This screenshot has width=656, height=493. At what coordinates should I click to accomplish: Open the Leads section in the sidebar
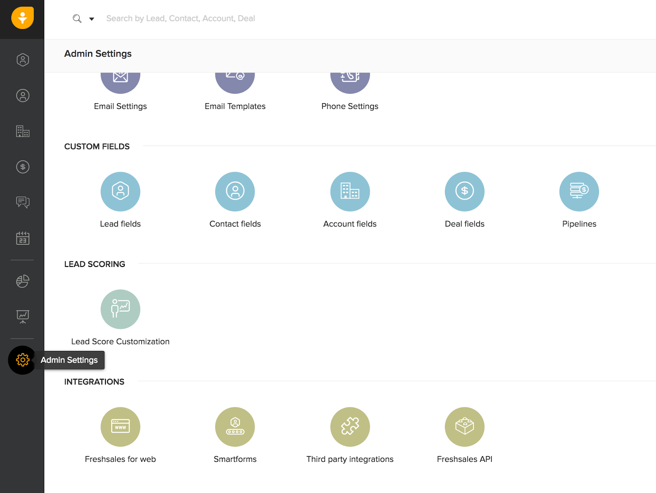pyautogui.click(x=23, y=60)
